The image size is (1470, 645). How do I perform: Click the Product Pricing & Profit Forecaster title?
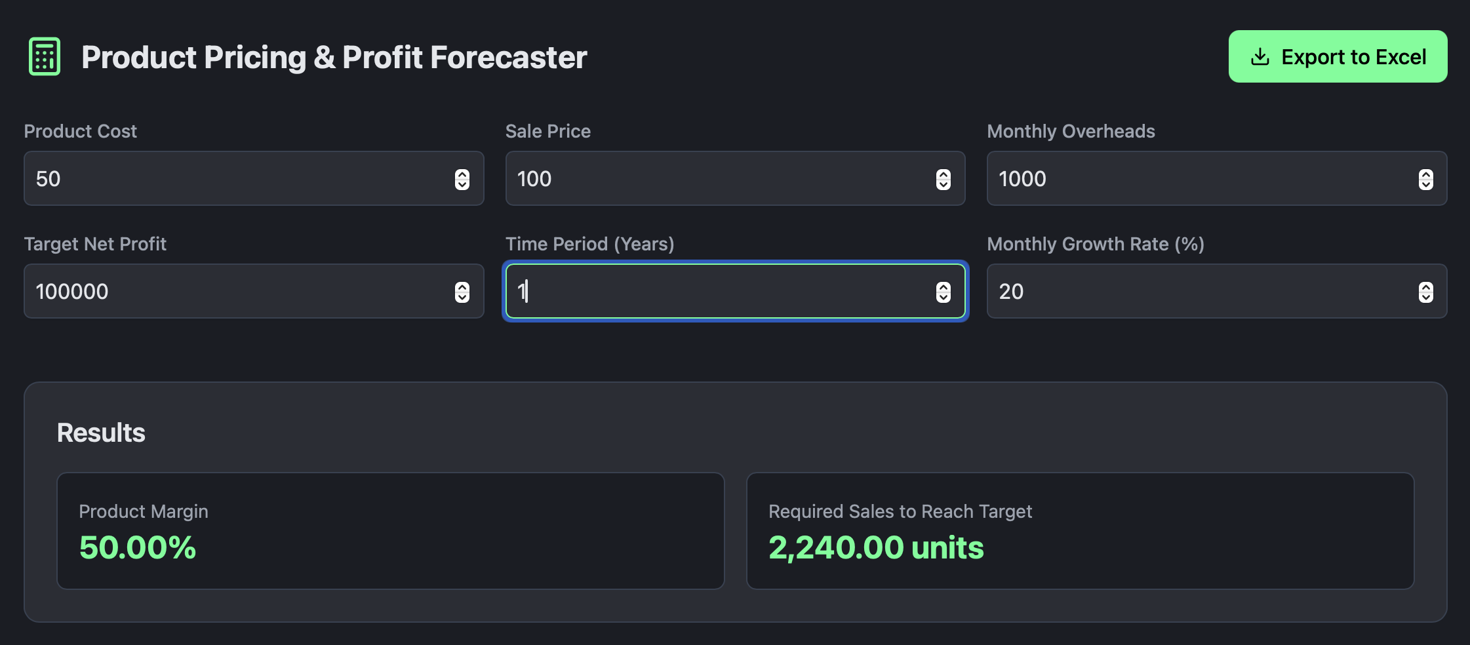334,57
